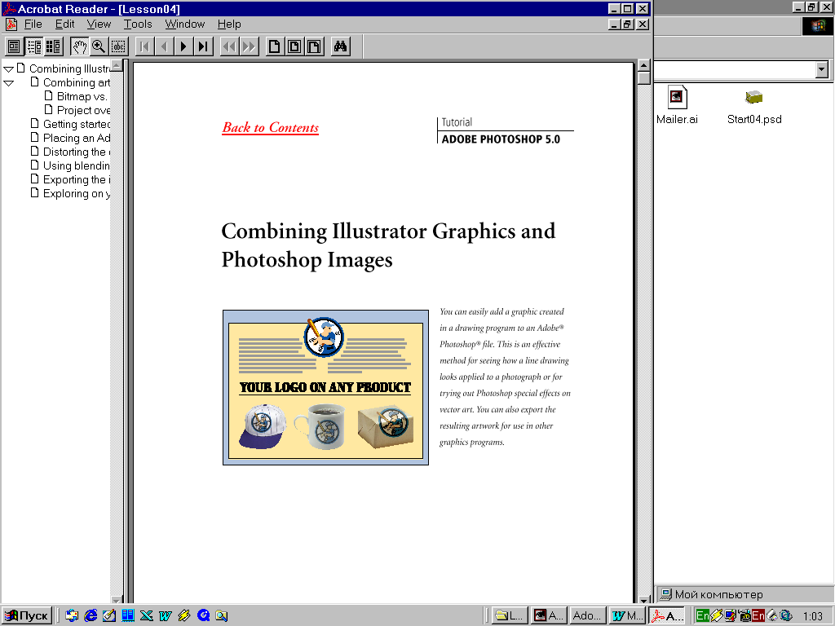The width and height of the screenshot is (835, 626).
Task: Set Actual Size page view
Action: pos(275,46)
